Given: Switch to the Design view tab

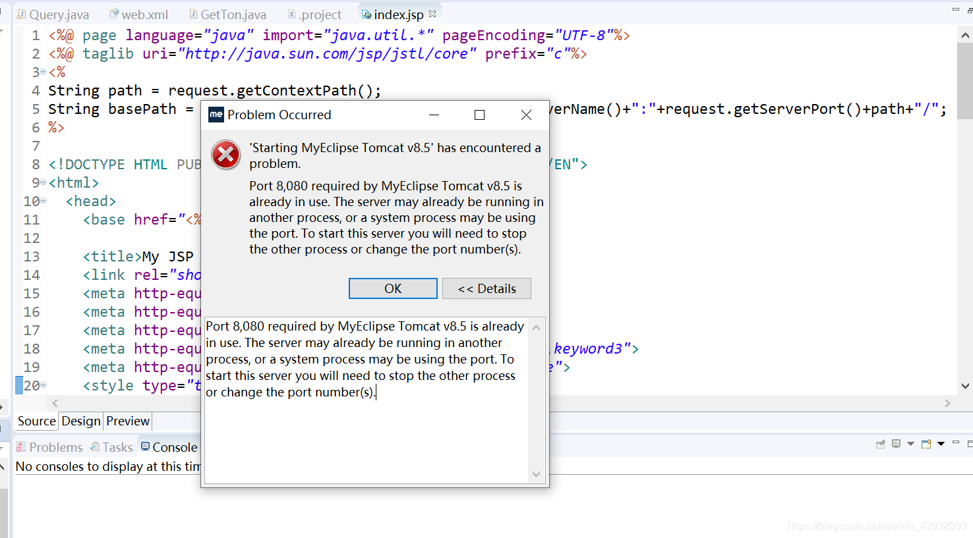Looking at the screenshot, I should click(81, 421).
